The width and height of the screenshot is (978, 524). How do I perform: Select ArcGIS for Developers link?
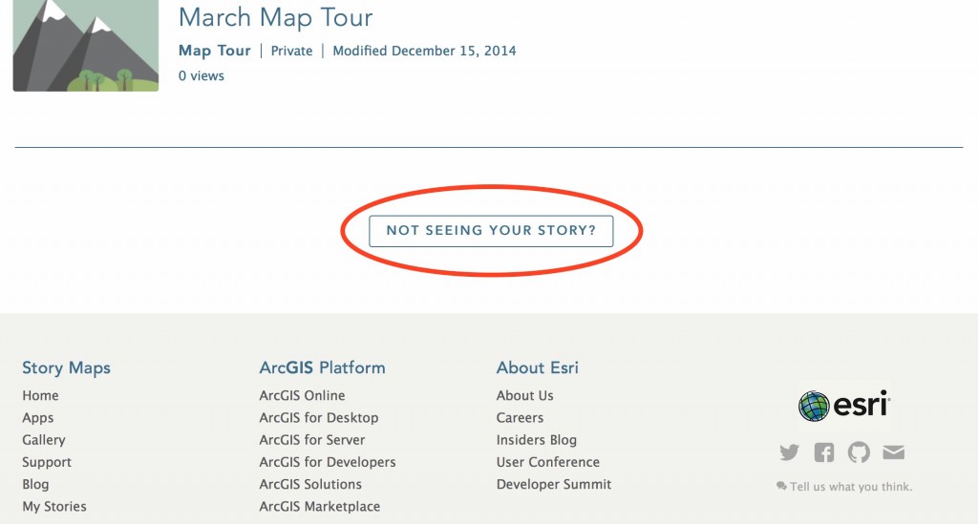point(328,462)
